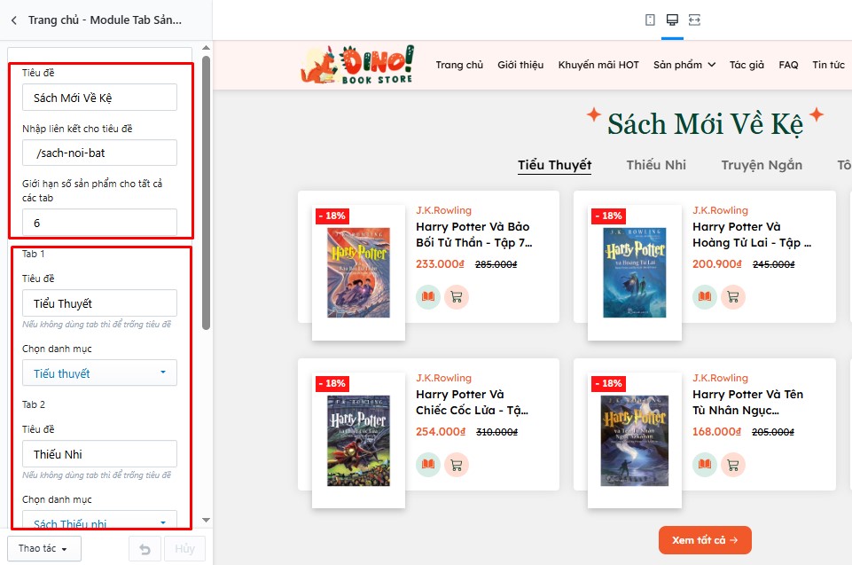
Task: Open FAQ in the navigation
Action: [788, 65]
